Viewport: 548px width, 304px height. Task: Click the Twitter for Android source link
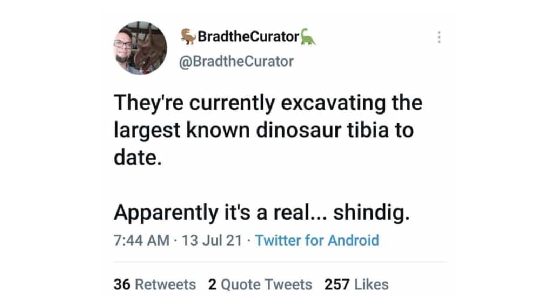click(317, 240)
